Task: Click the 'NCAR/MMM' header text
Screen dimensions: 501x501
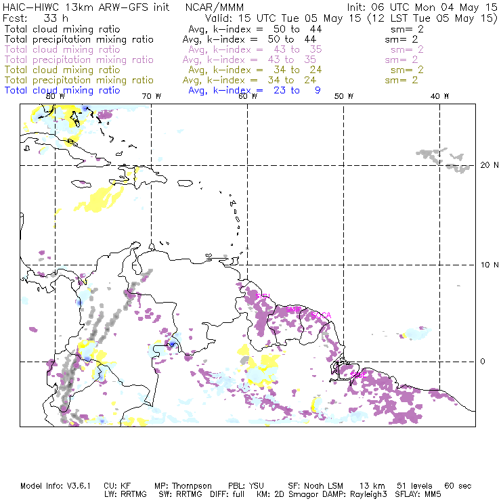Action: coord(215,7)
